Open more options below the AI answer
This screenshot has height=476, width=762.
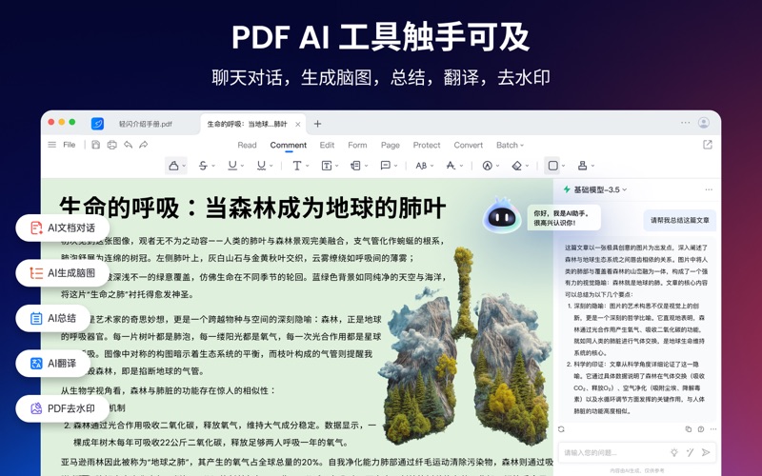[x=713, y=429]
